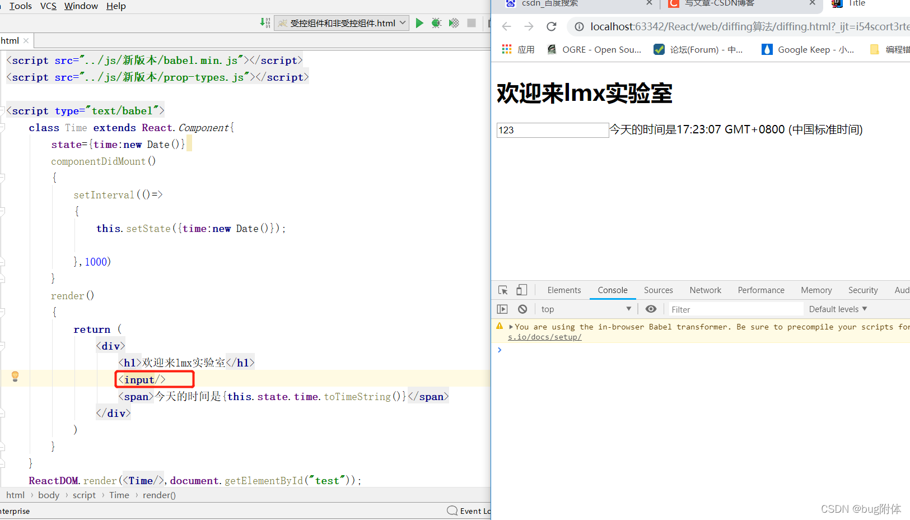Image resolution: width=910 pixels, height=520 pixels.
Task: Click the text input containing 123
Action: pyautogui.click(x=553, y=130)
